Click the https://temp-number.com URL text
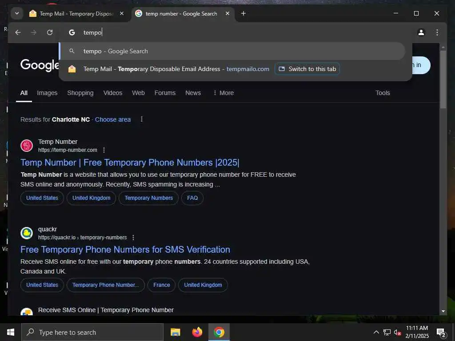Screen dimensions: 455x341 click(68, 150)
